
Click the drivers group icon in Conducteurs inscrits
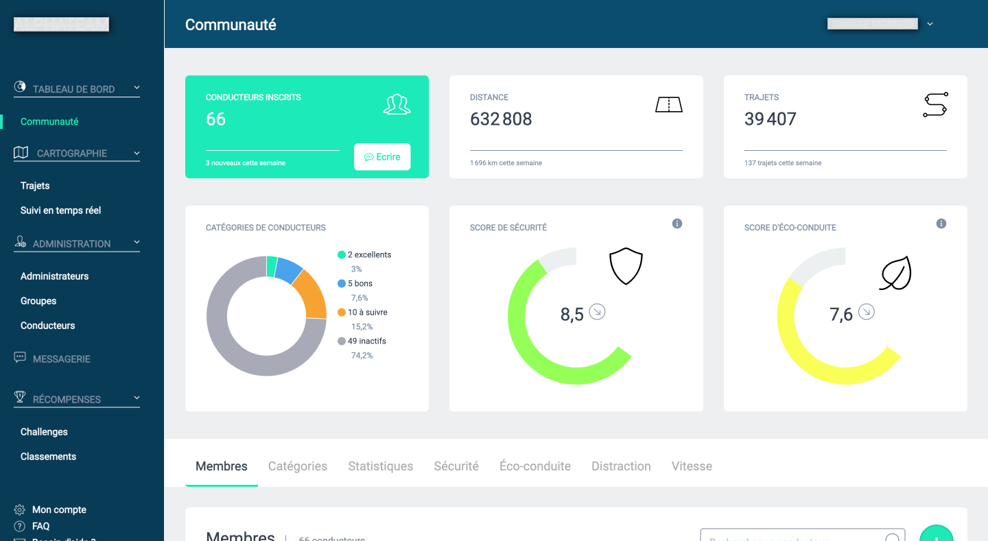[x=397, y=104]
